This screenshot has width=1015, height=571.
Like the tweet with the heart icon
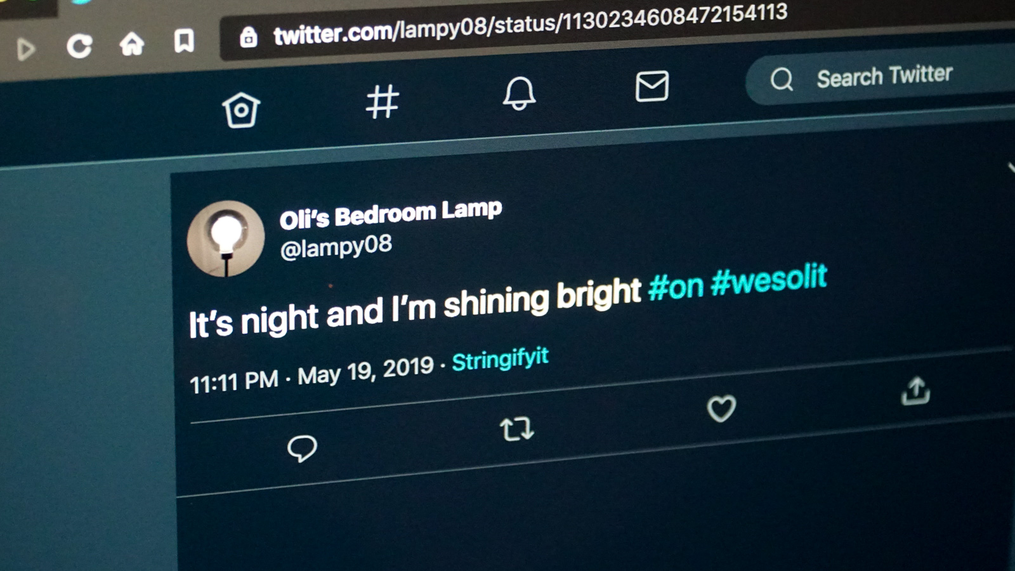(721, 409)
